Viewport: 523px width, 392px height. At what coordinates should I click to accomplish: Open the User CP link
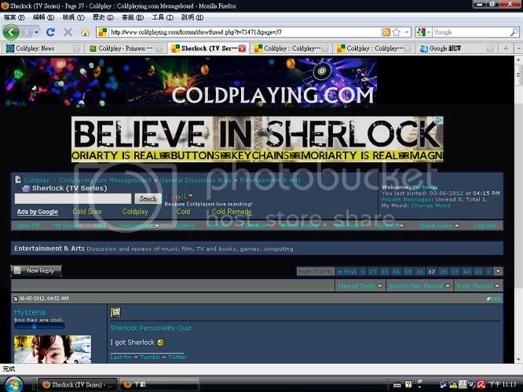28,226
